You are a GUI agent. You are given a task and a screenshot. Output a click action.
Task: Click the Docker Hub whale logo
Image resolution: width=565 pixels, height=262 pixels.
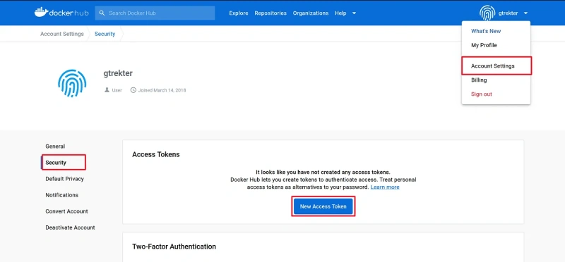coord(61,13)
